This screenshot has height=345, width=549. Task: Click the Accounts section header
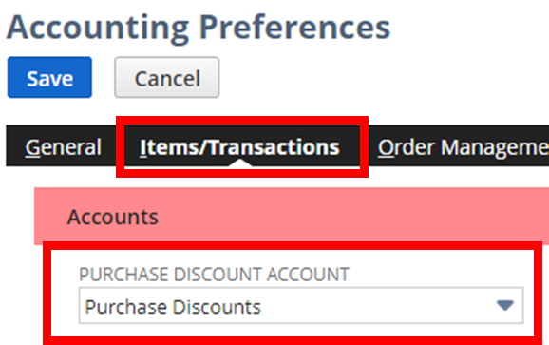(x=292, y=217)
